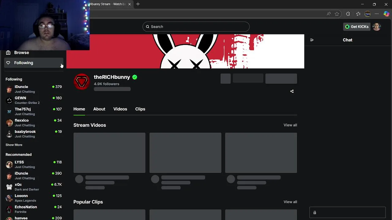
Task: Click the green verified badge beside theRICHbunny
Action: point(135,77)
